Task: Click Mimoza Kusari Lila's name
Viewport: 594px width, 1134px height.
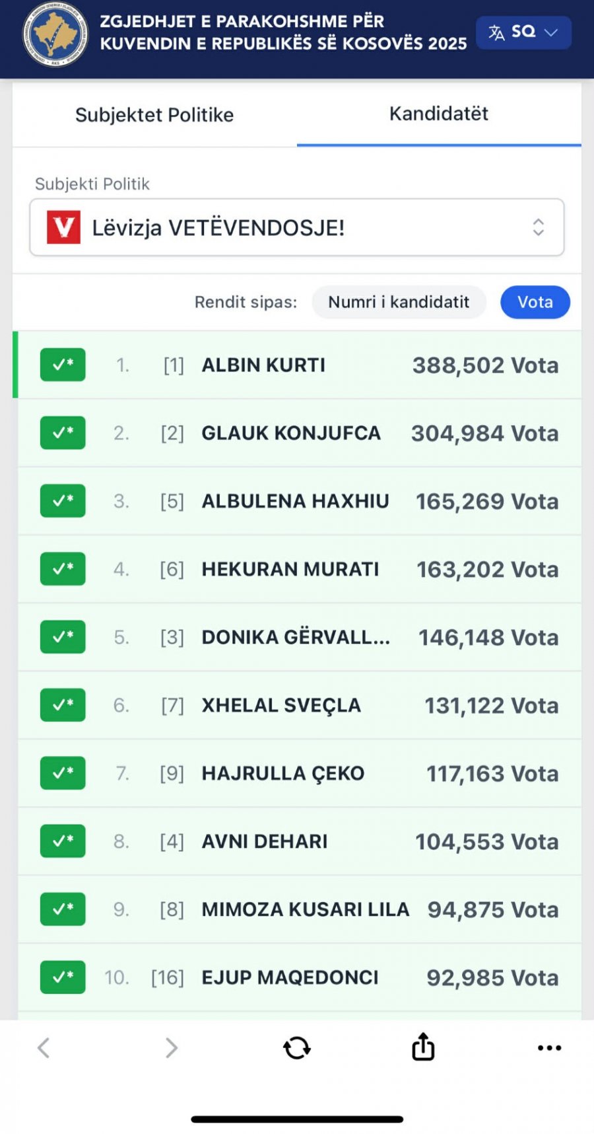Action: (306, 909)
